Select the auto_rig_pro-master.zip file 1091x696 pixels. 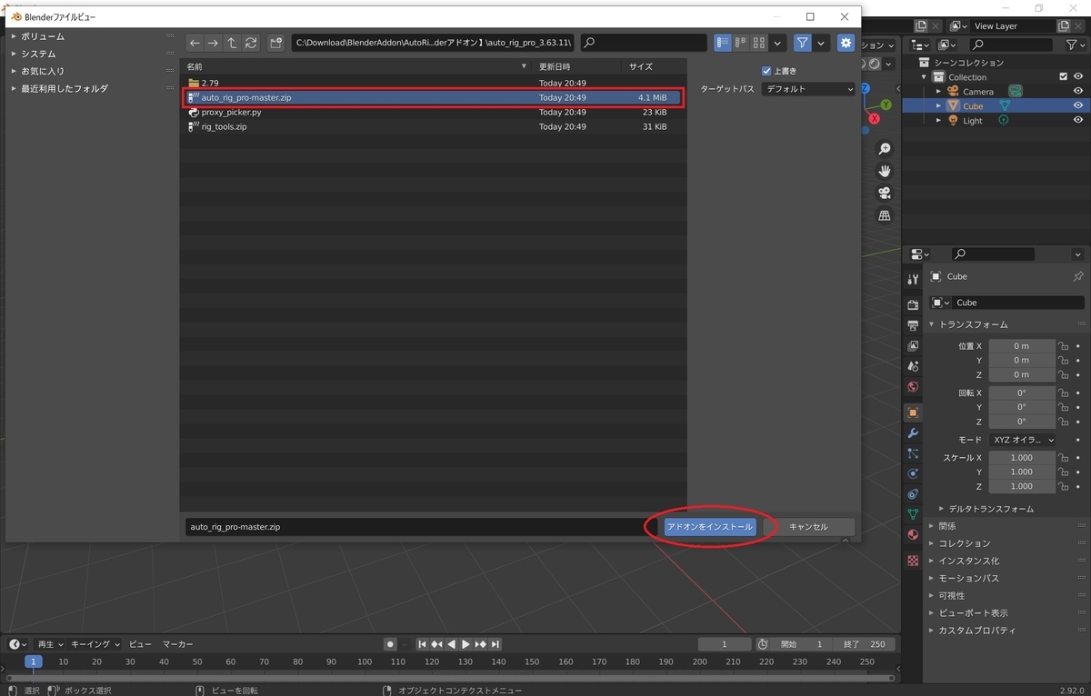(433, 97)
